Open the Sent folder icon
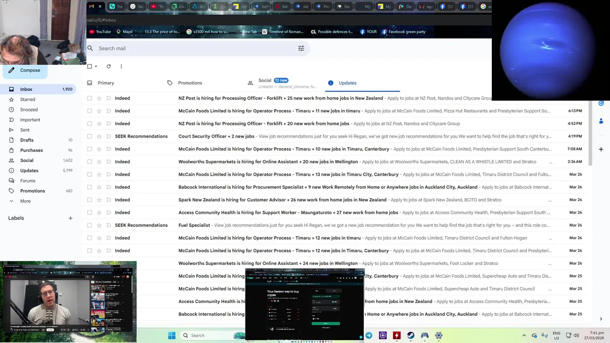The height and width of the screenshot is (343, 610). pyautogui.click(x=11, y=130)
